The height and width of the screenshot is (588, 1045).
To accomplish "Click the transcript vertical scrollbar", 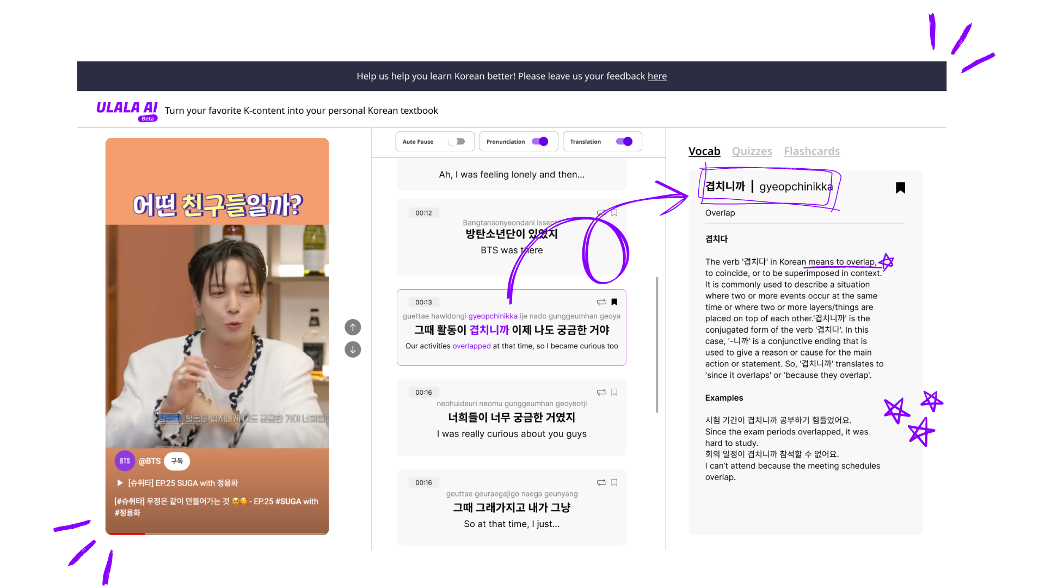I will [x=657, y=344].
